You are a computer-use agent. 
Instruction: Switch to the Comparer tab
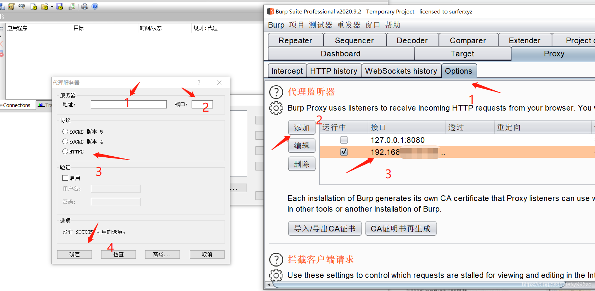468,40
